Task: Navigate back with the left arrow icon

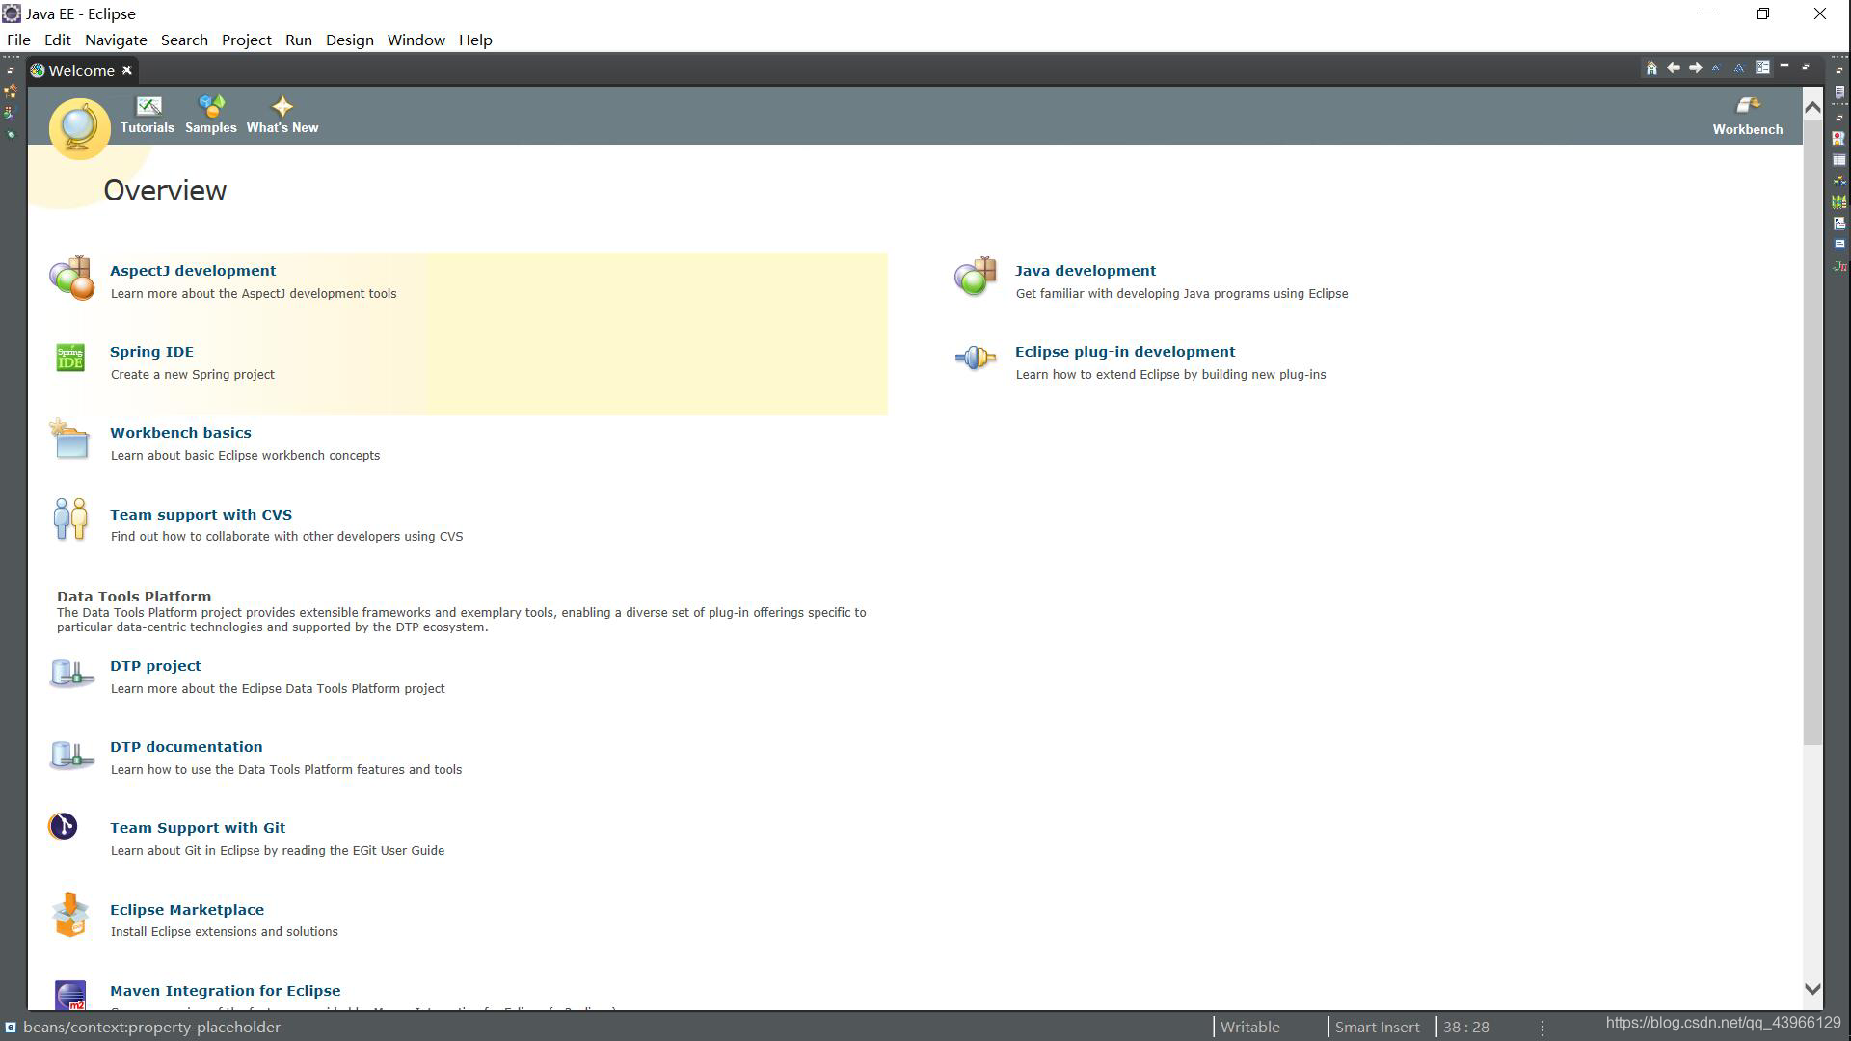Action: (x=1674, y=67)
